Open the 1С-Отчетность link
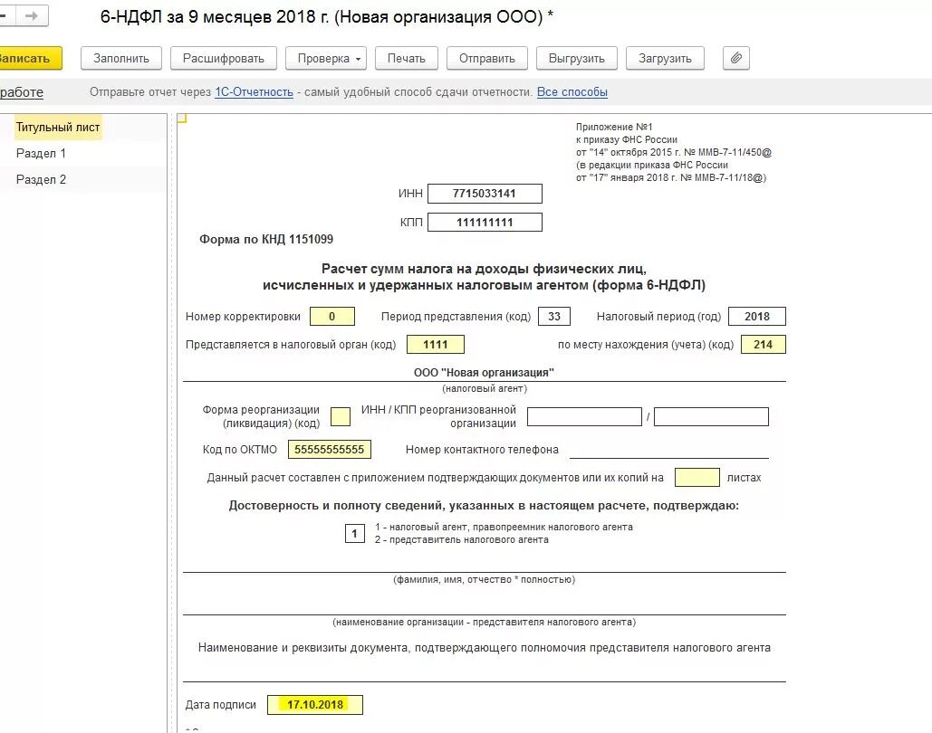Screen dimensions: 932x733 [x=254, y=92]
